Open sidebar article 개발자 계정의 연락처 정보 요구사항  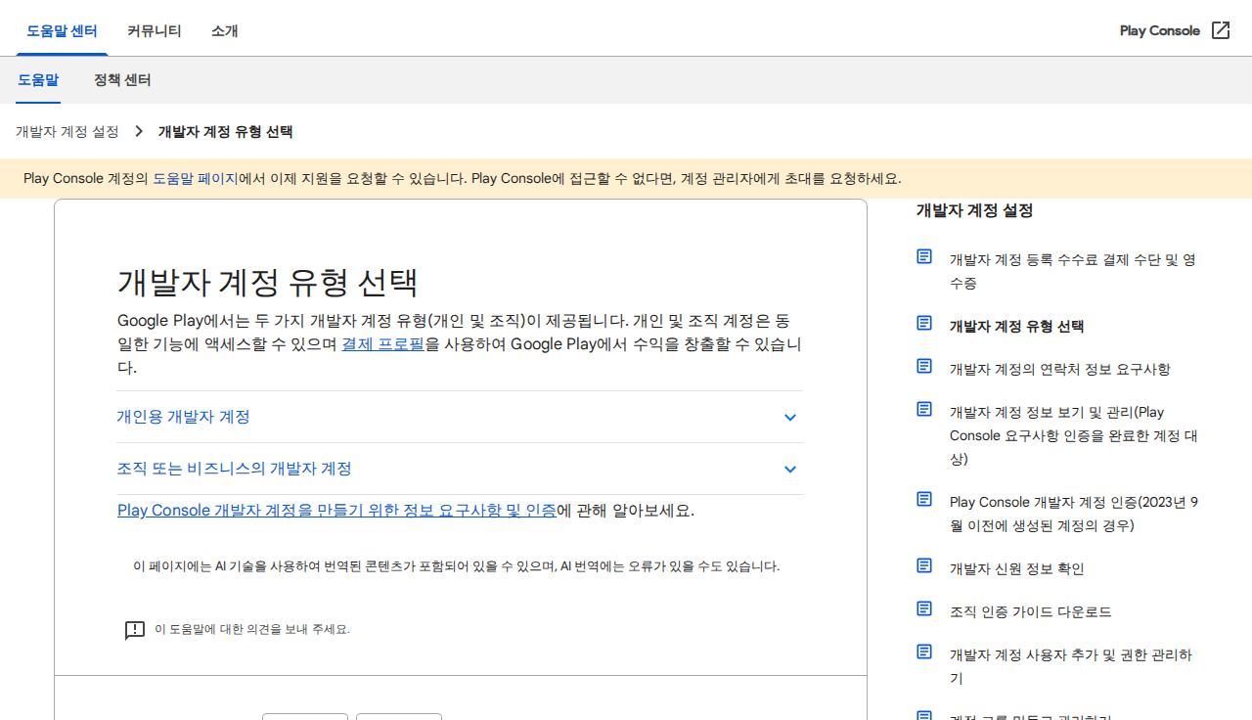point(1060,369)
